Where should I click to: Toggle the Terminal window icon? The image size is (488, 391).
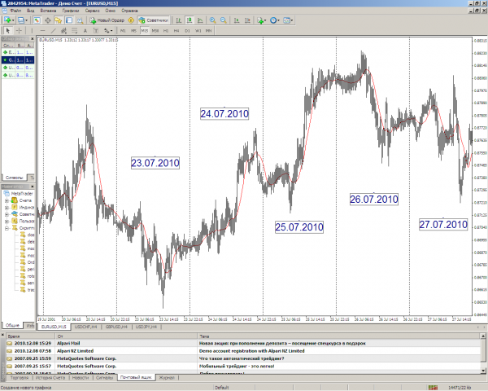point(69,20)
